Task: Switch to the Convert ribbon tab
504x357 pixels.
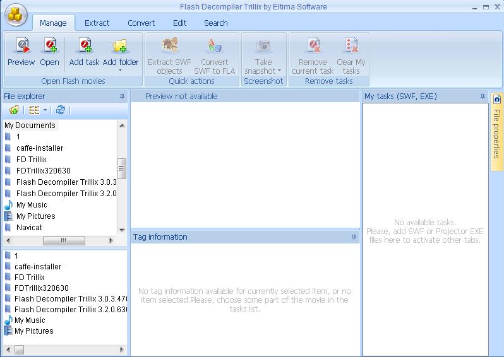Action: (x=141, y=23)
